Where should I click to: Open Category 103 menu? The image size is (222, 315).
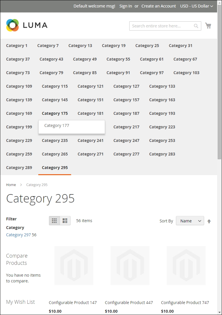pos(187,73)
